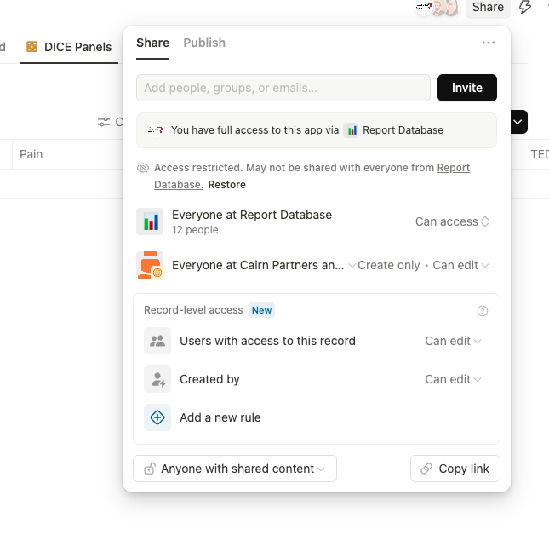Viewport: 549px width, 535px height.
Task: Select the DICE Panels tab
Action: point(69,47)
